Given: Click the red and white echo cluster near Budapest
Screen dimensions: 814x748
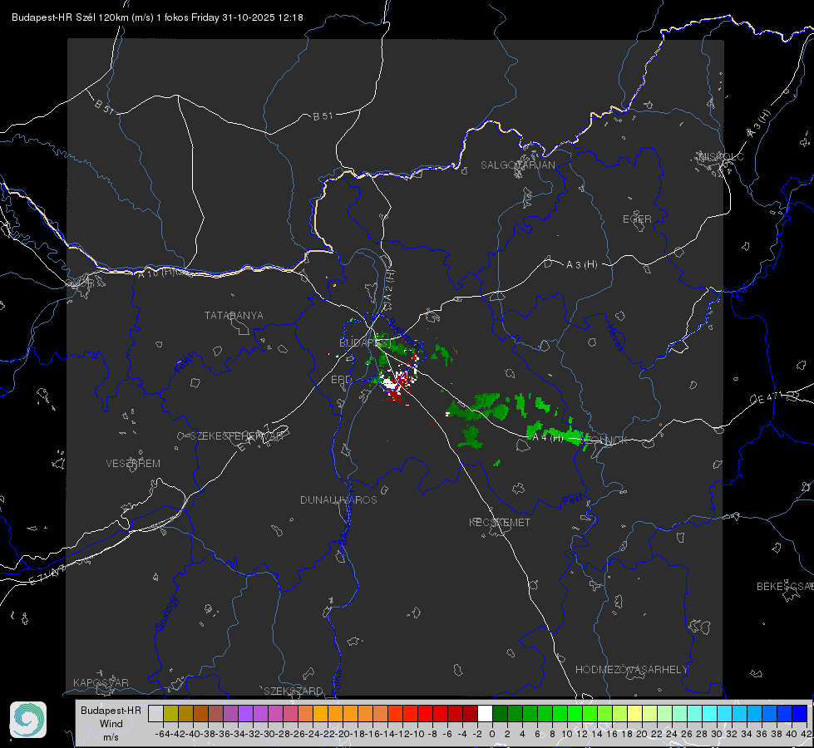Looking at the screenshot, I should pyautogui.click(x=397, y=385).
